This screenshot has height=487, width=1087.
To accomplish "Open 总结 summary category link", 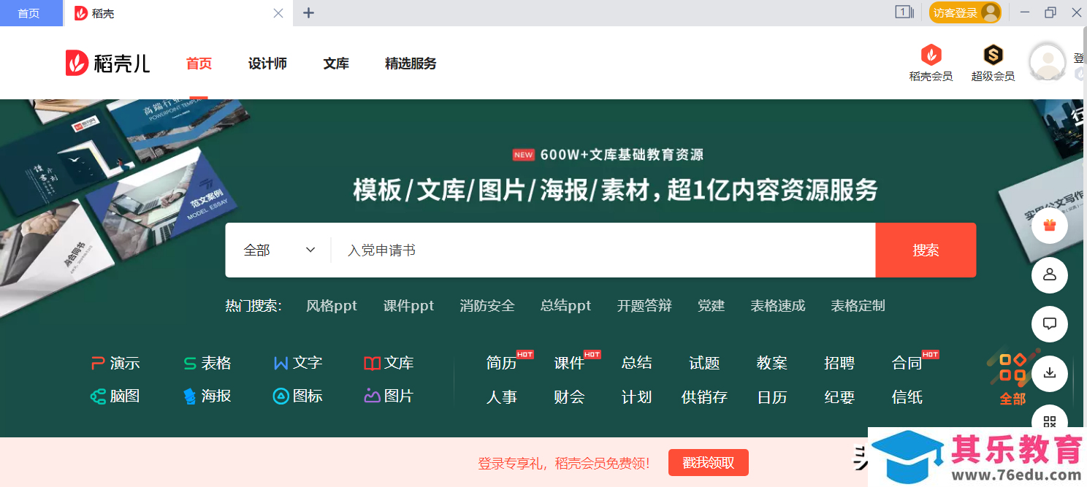I will coord(636,363).
